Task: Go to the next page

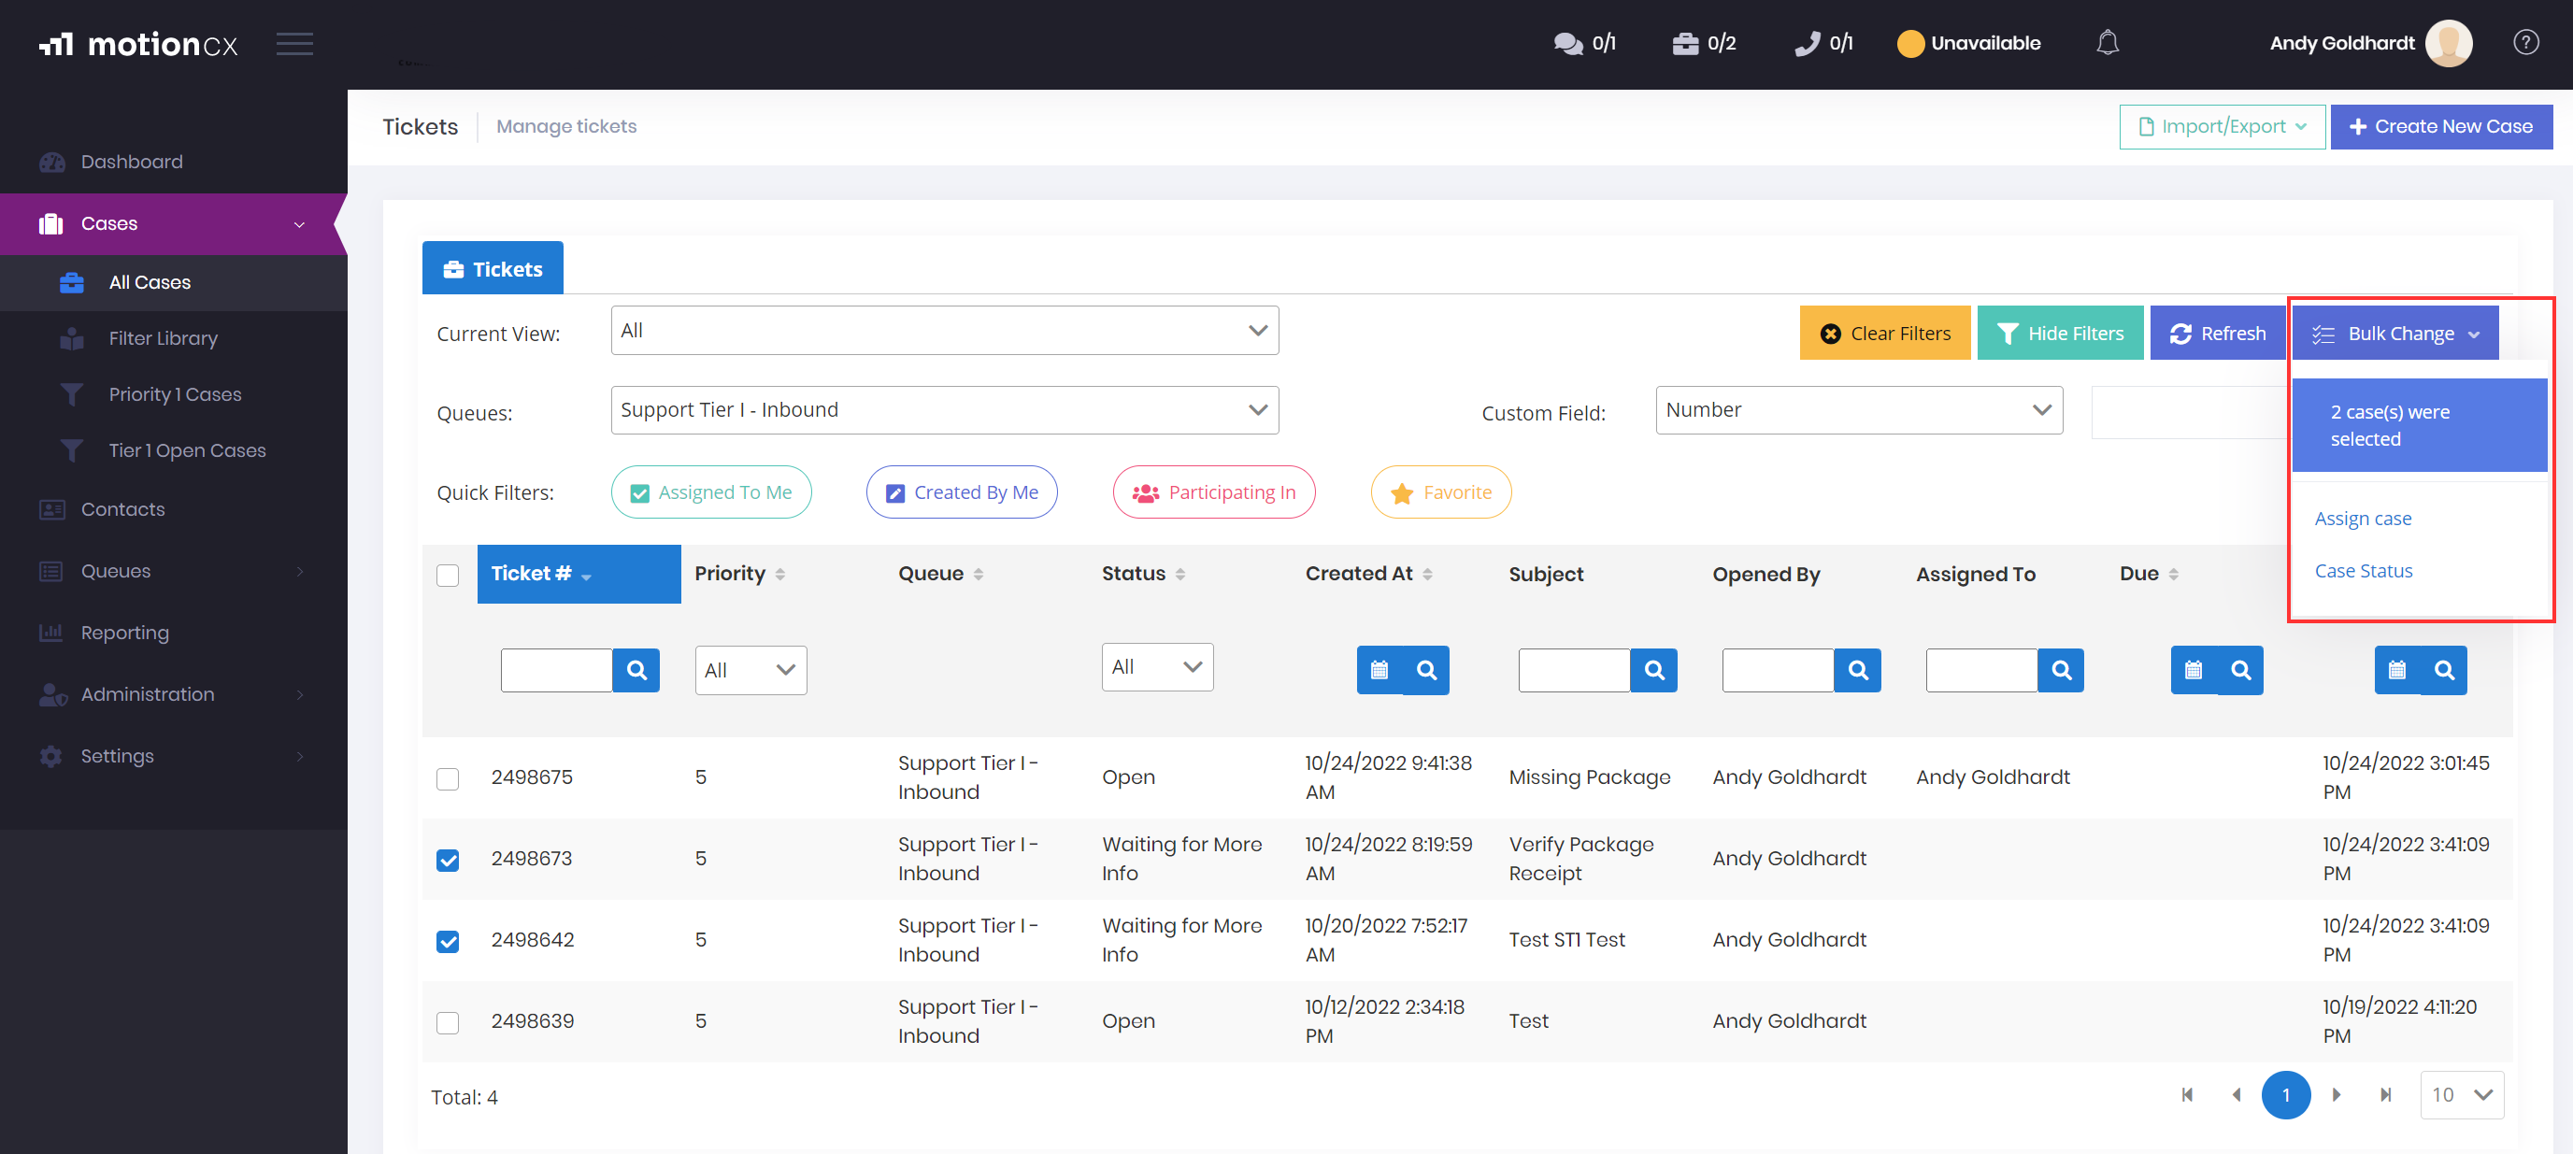Action: (x=2337, y=1095)
